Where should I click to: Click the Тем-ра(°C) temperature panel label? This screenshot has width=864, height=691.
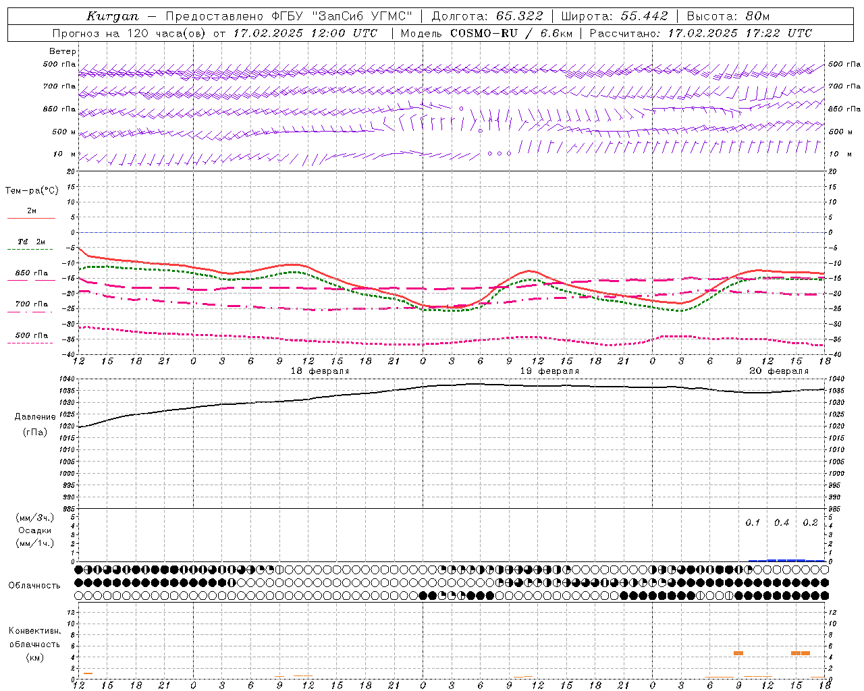pyautogui.click(x=32, y=191)
